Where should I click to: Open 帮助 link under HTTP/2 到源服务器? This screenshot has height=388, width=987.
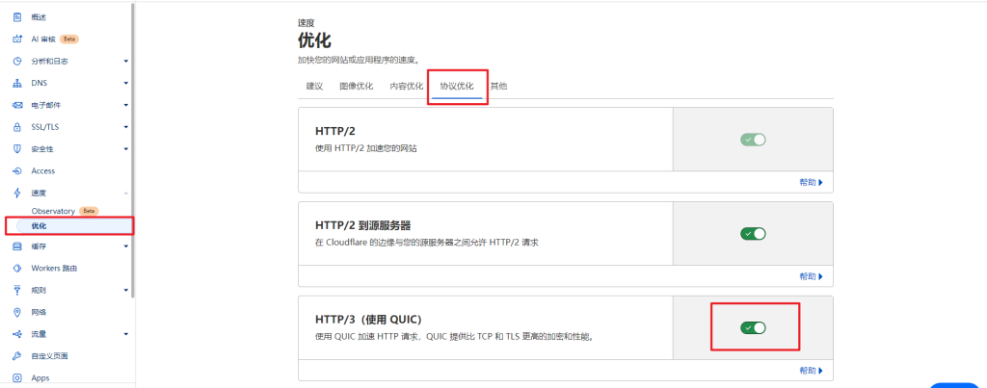[x=812, y=276]
